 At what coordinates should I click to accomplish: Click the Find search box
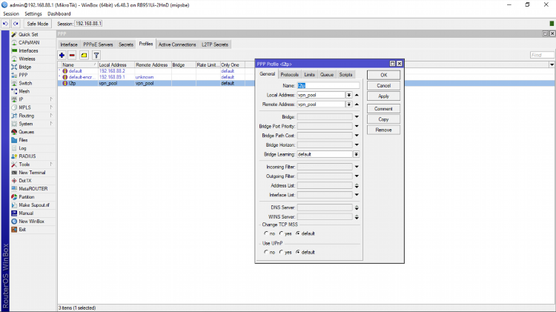tap(541, 55)
